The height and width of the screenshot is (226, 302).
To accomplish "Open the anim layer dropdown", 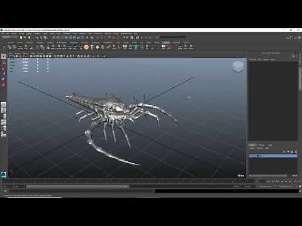I will click(x=266, y=186).
